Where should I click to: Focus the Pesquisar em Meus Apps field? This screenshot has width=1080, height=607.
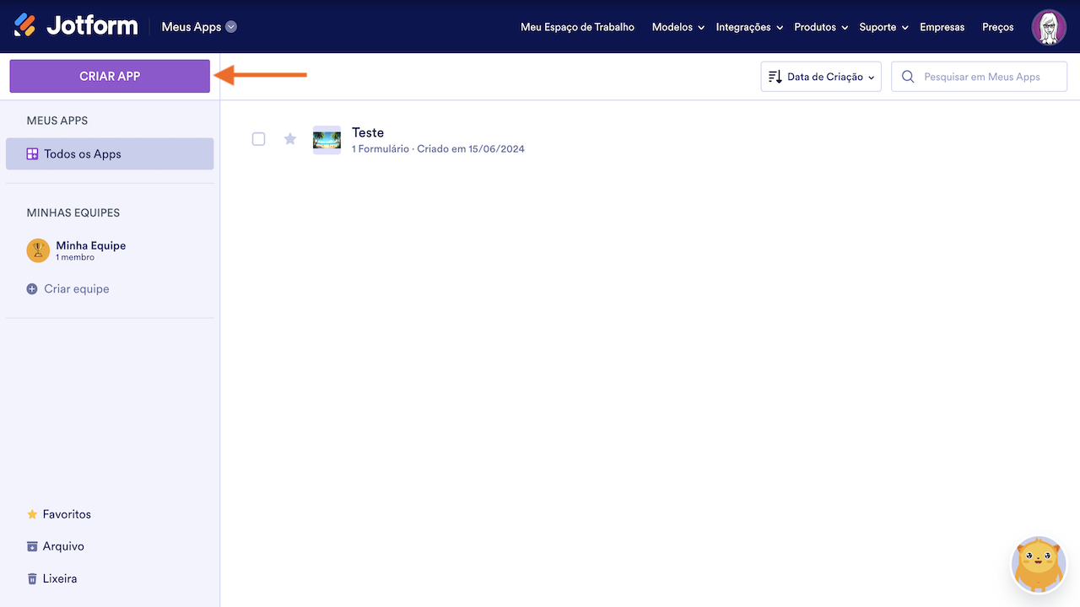(980, 77)
